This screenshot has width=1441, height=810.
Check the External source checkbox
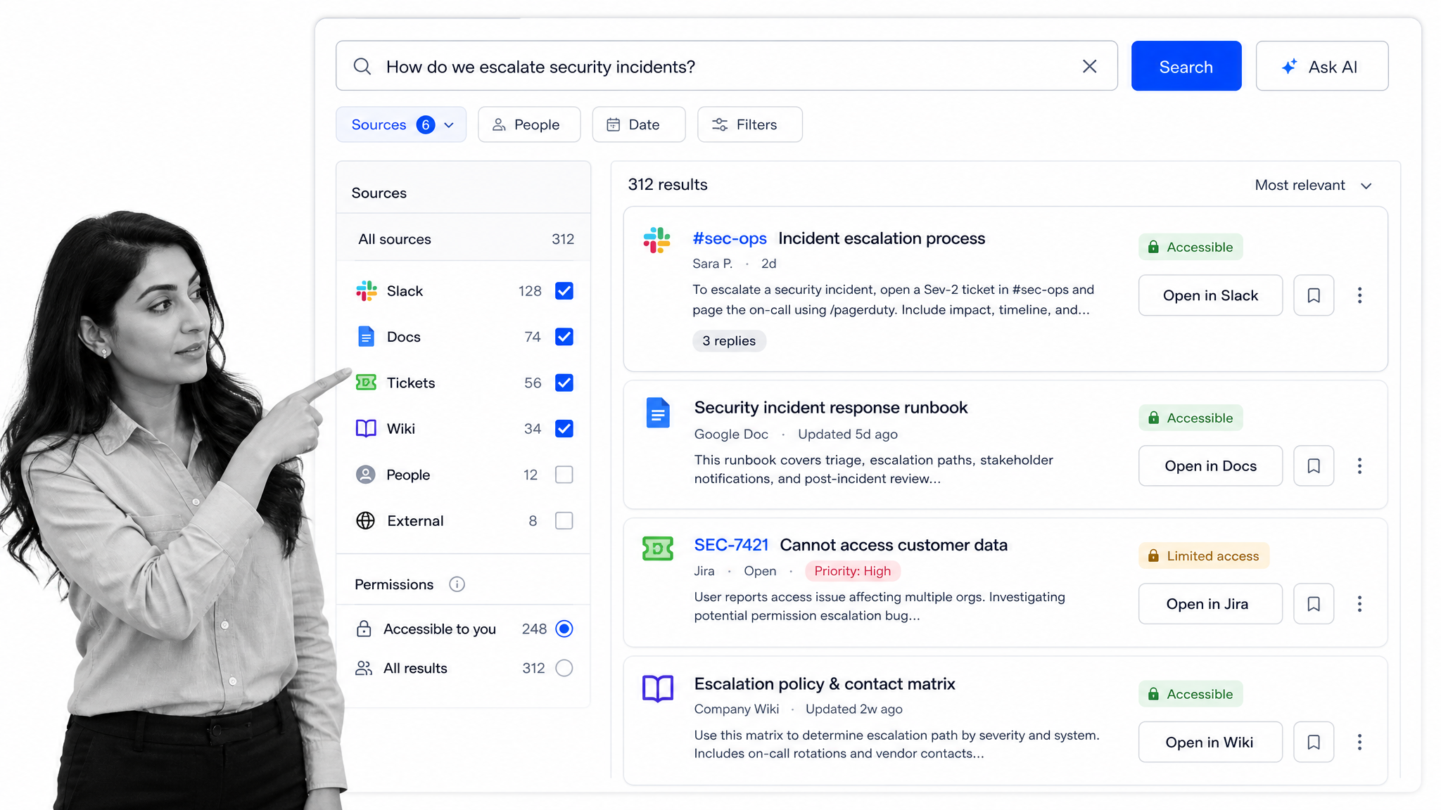564,520
